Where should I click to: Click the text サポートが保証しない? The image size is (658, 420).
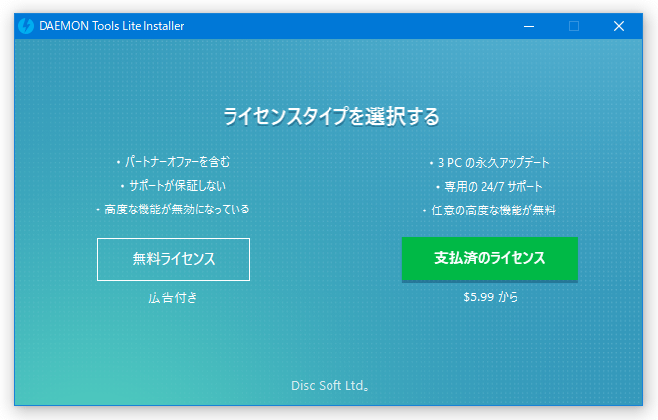[177, 186]
